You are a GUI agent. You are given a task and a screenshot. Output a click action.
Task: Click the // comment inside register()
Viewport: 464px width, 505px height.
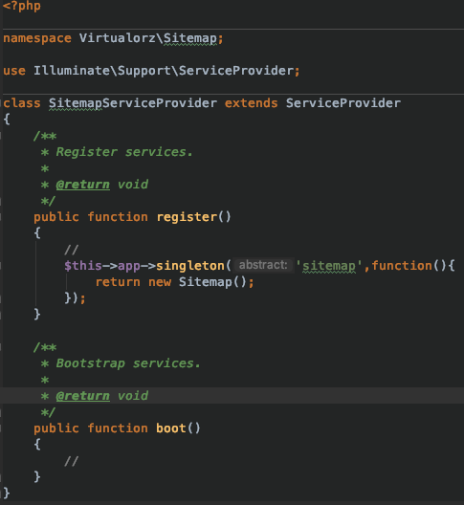(72, 250)
